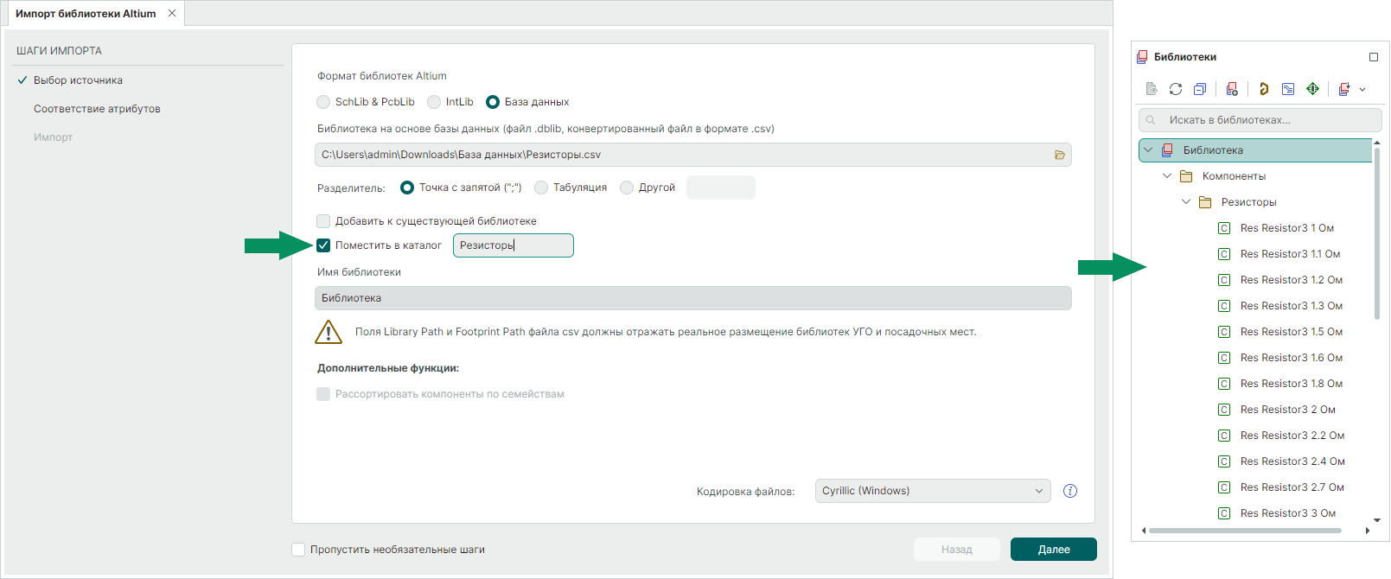Screen dimensions: 1391x579
Task: Click the Библиотека book icon in tree
Action: pos(1167,150)
